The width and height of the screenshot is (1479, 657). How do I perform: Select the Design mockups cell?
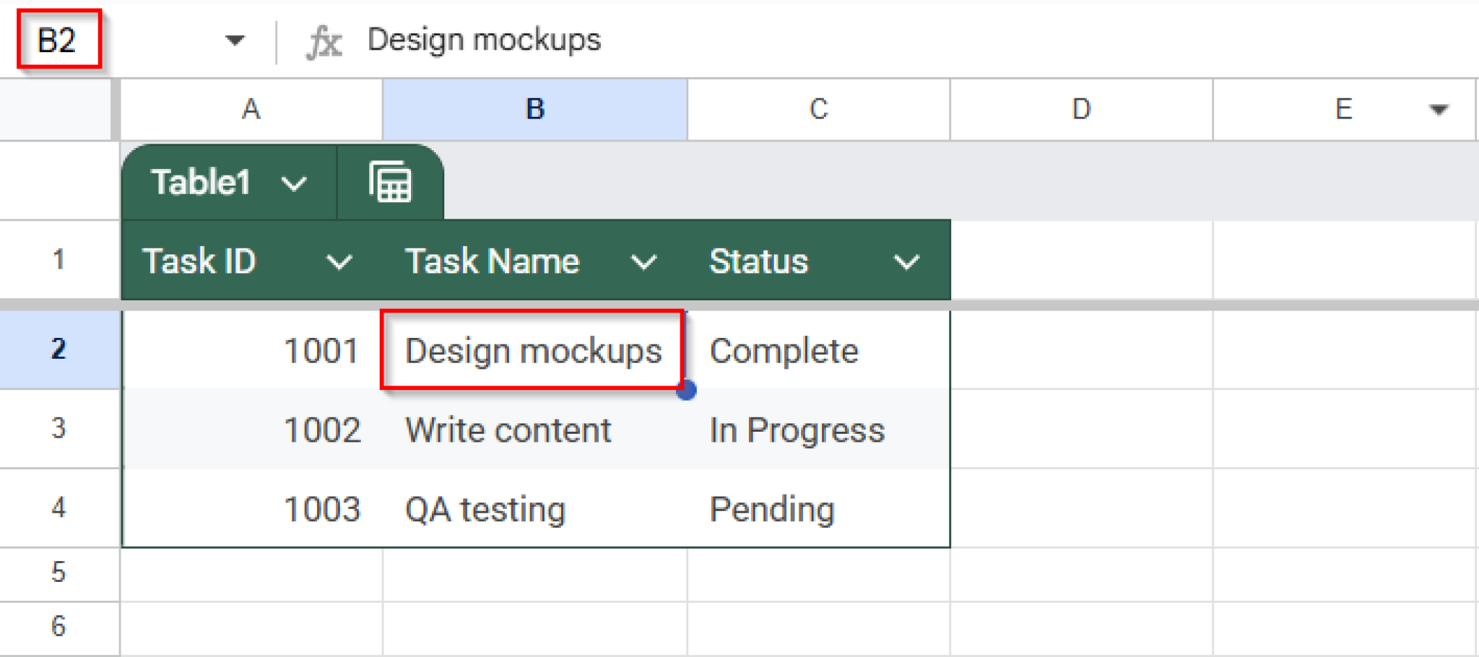click(x=533, y=350)
